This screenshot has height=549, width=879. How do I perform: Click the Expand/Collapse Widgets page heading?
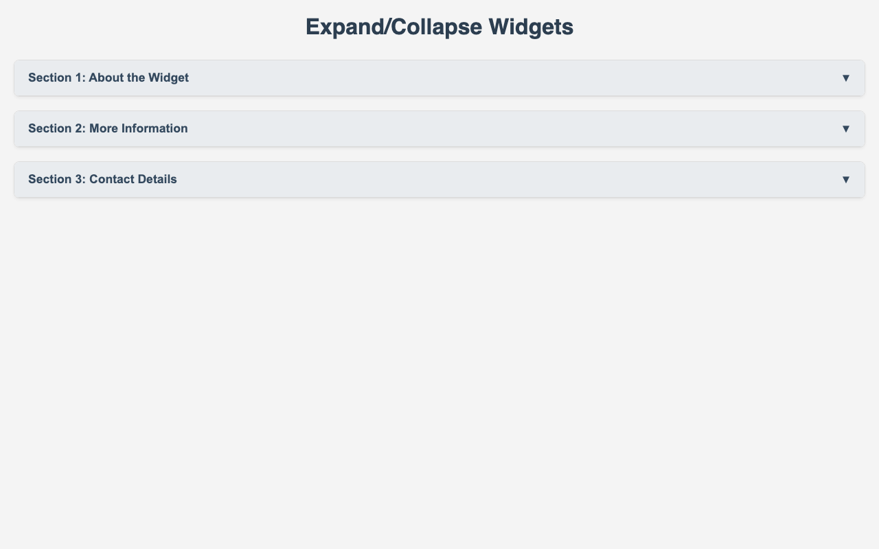click(439, 27)
